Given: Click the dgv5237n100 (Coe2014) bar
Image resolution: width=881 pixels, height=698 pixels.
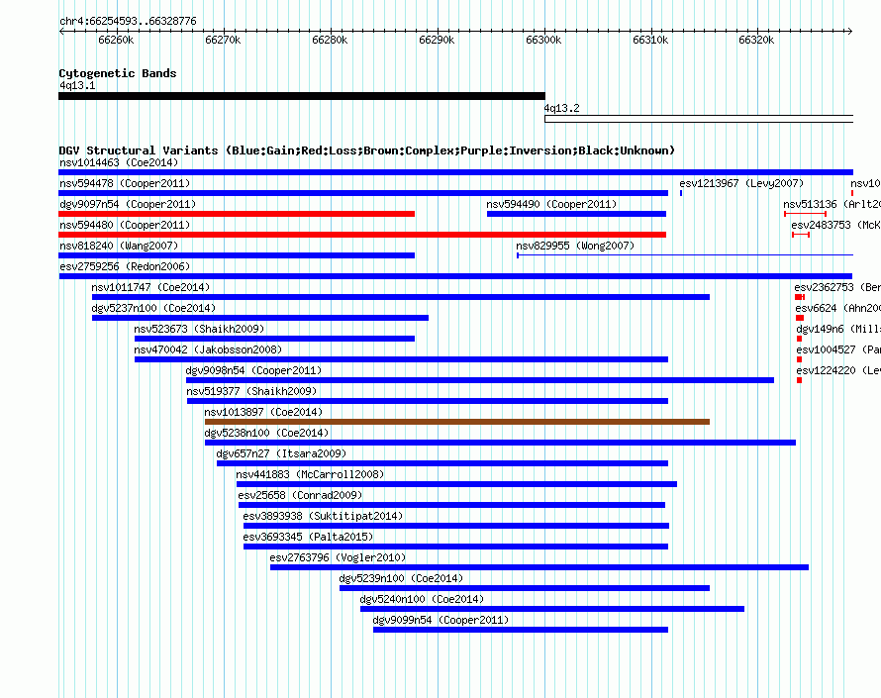Looking at the screenshot, I should point(260,318).
